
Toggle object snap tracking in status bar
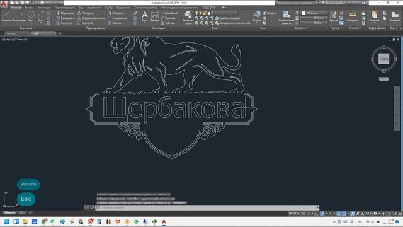pos(339,214)
